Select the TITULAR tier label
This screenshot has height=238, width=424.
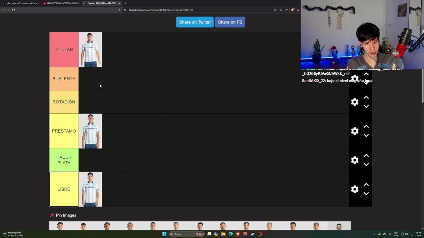pos(64,50)
